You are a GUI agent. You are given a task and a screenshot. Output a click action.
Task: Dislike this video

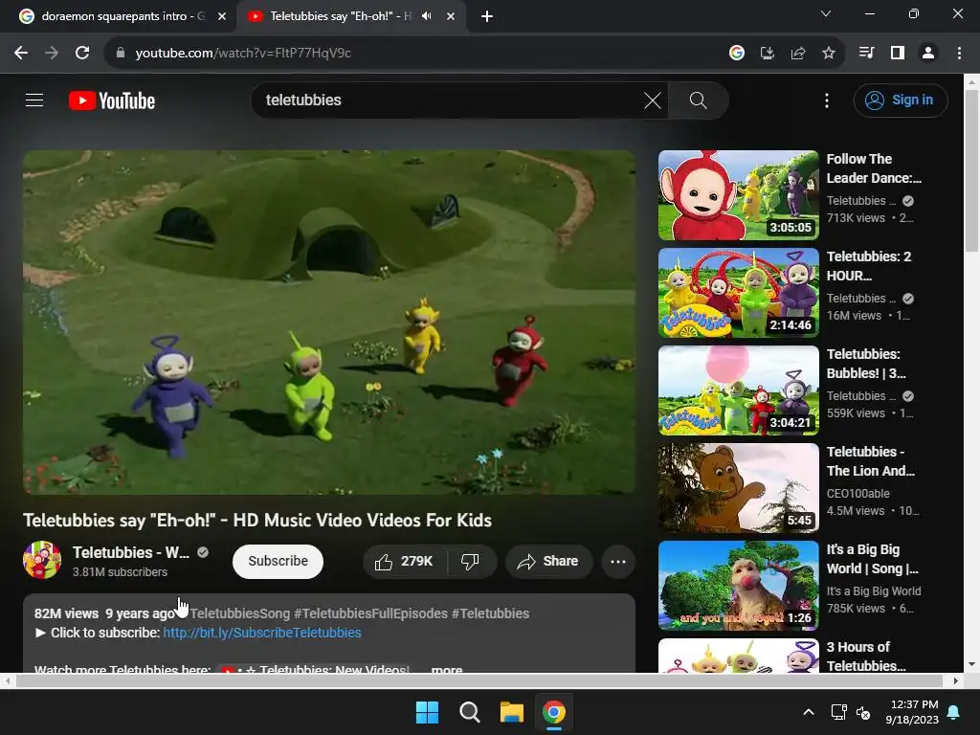[470, 561]
